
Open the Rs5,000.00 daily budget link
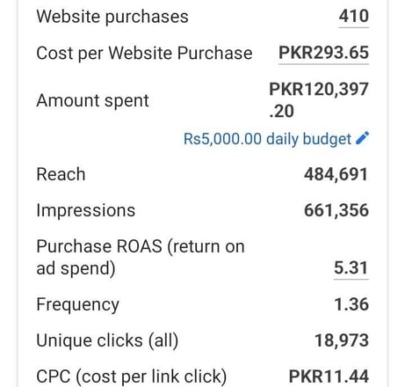click(x=267, y=139)
